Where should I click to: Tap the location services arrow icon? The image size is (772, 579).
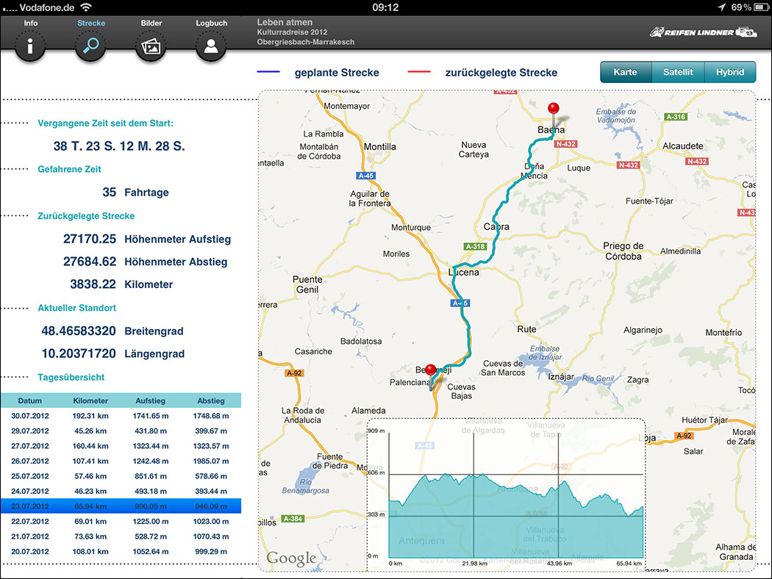click(721, 7)
